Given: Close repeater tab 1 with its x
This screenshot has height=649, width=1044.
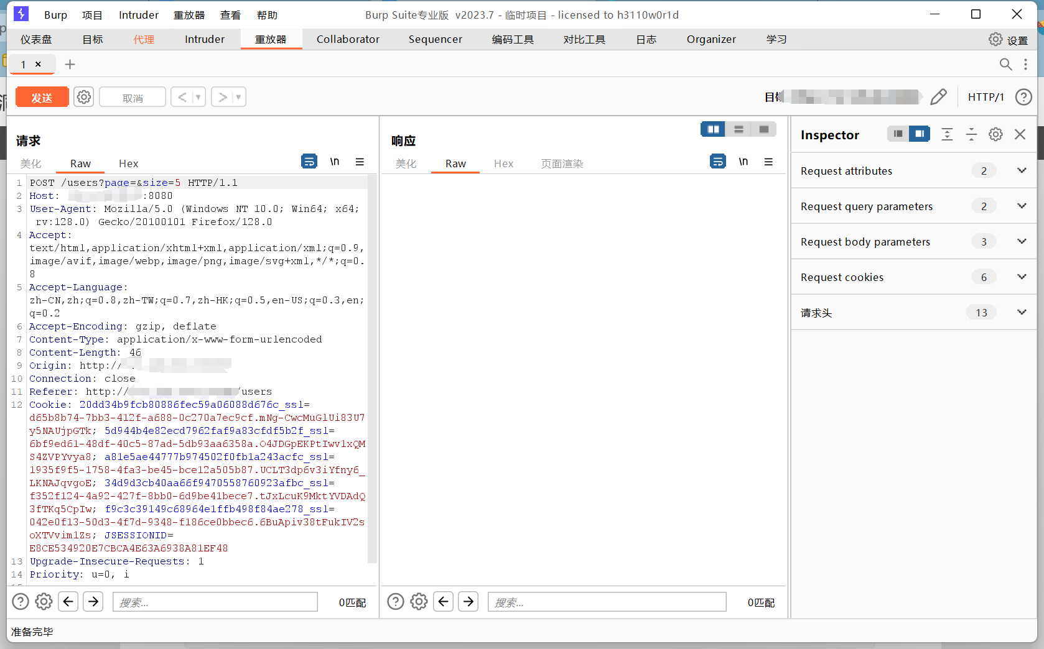Looking at the screenshot, I should pyautogui.click(x=38, y=64).
